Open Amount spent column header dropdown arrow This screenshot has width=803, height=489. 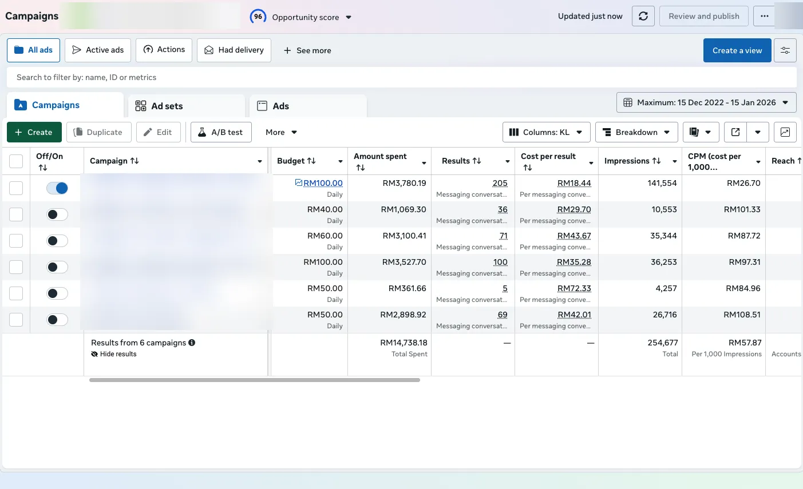[x=424, y=163]
